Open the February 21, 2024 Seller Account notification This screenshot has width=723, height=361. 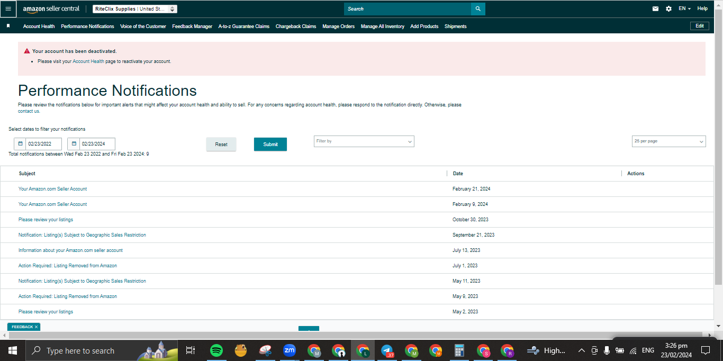53,189
